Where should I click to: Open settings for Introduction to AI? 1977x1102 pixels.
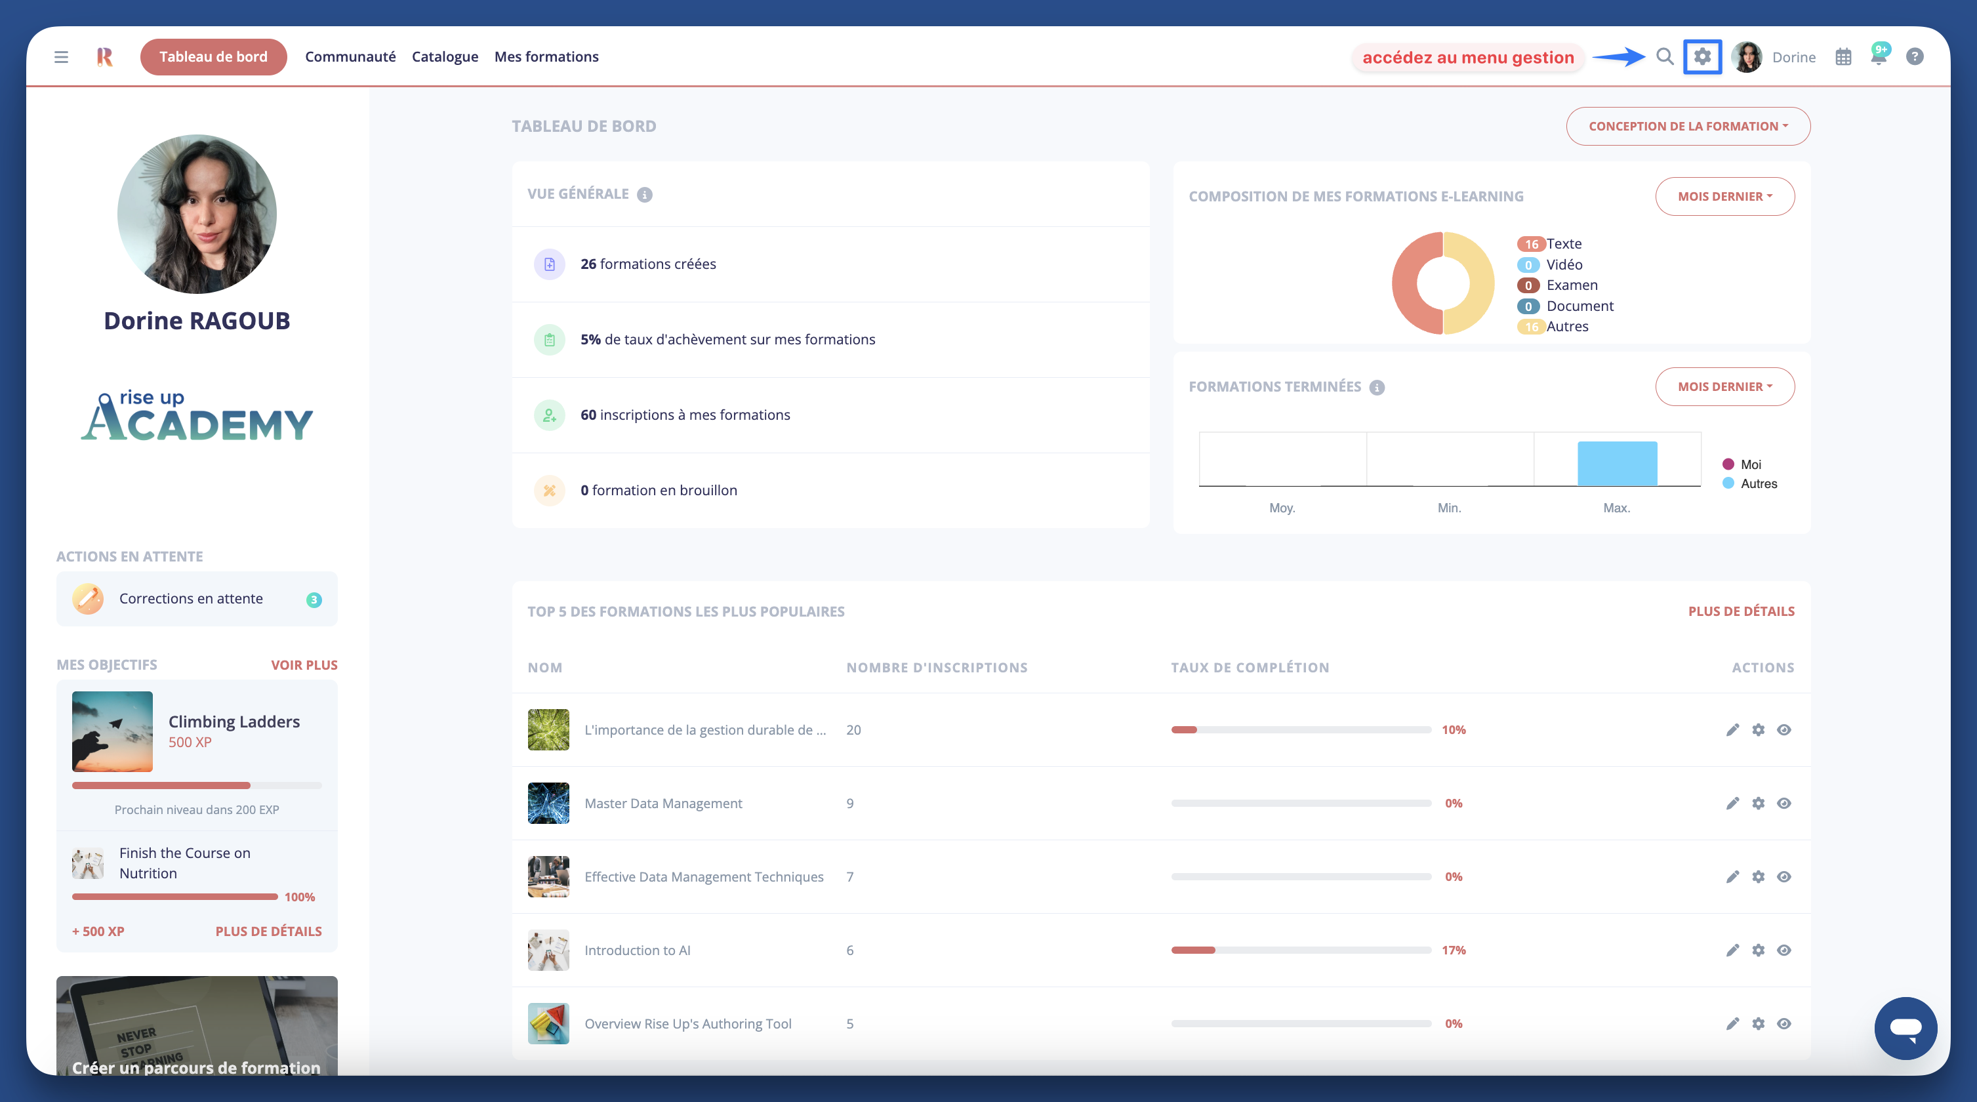click(1759, 950)
